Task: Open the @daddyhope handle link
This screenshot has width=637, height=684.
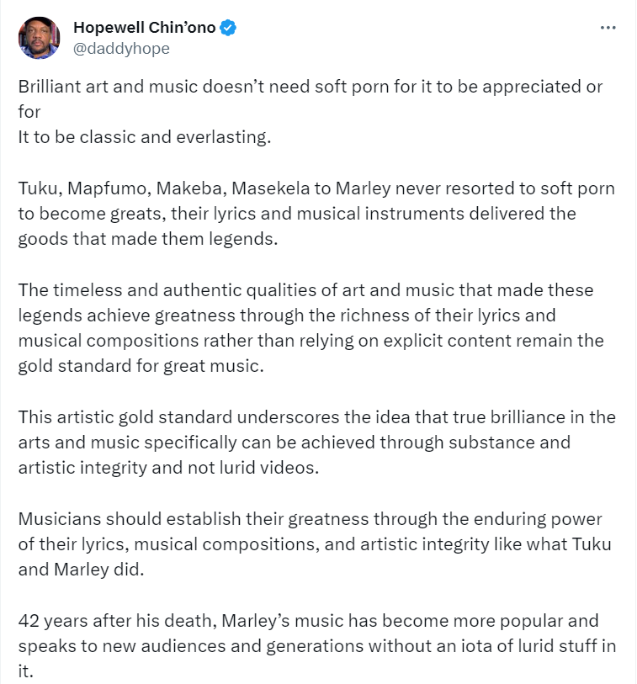Action: pos(121,49)
